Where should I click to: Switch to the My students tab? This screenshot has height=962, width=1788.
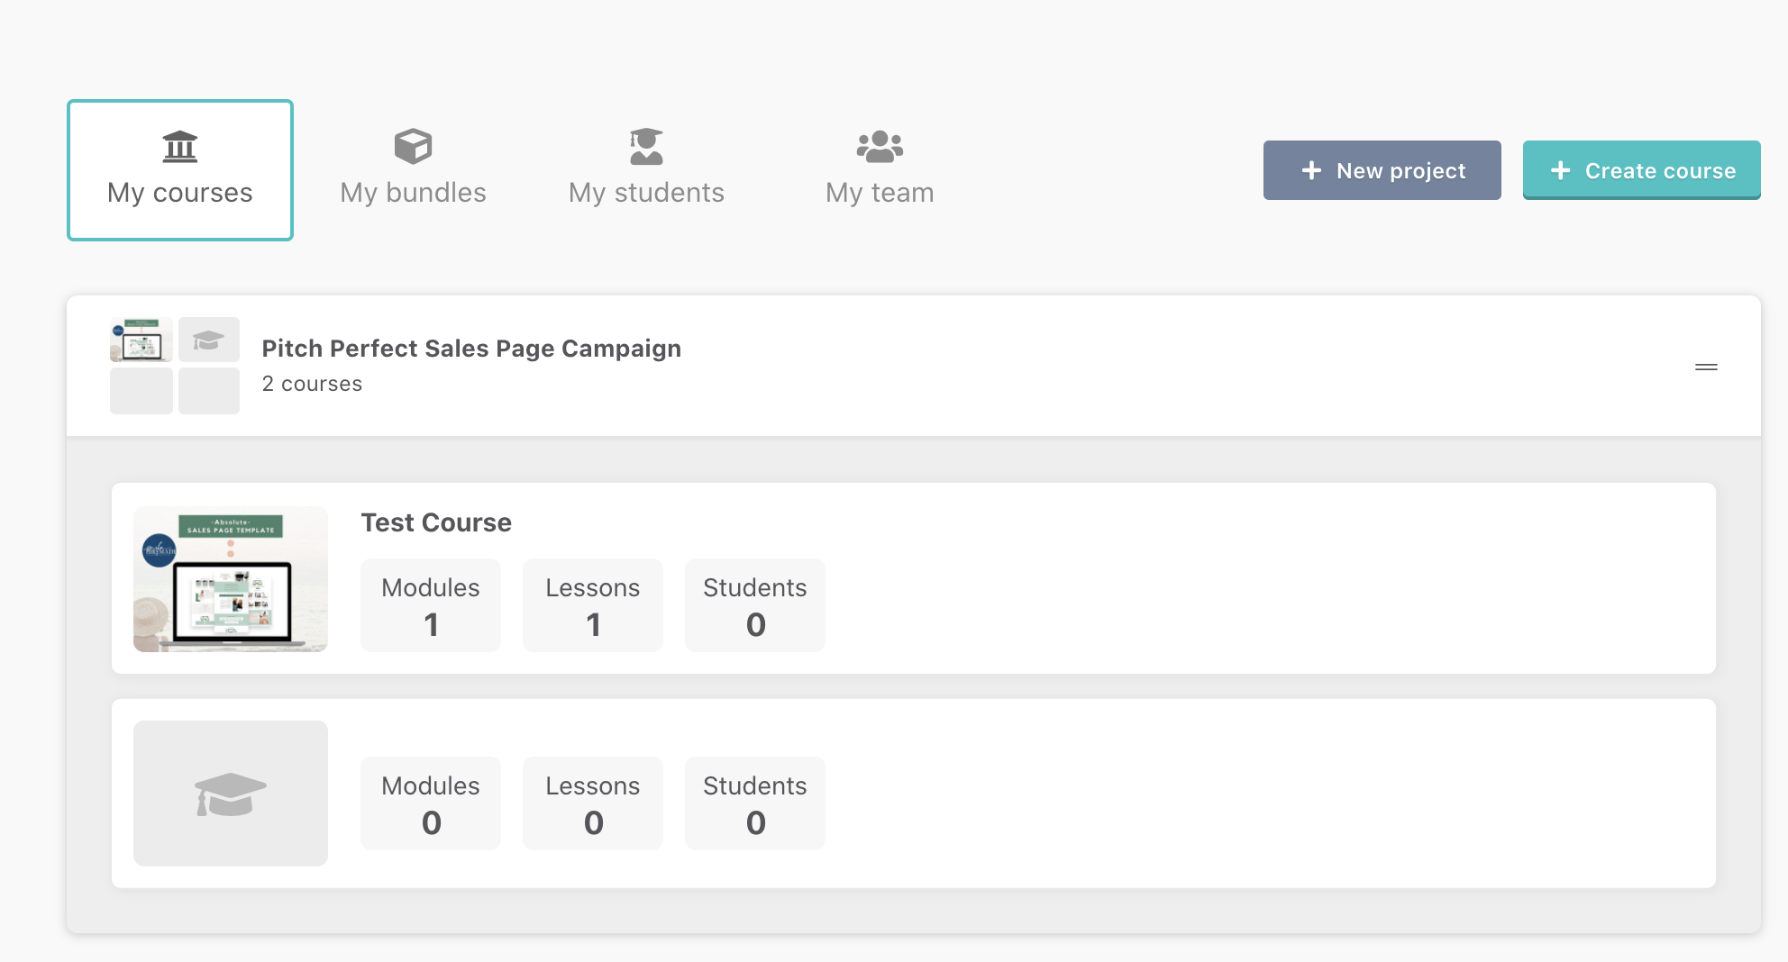(646, 170)
